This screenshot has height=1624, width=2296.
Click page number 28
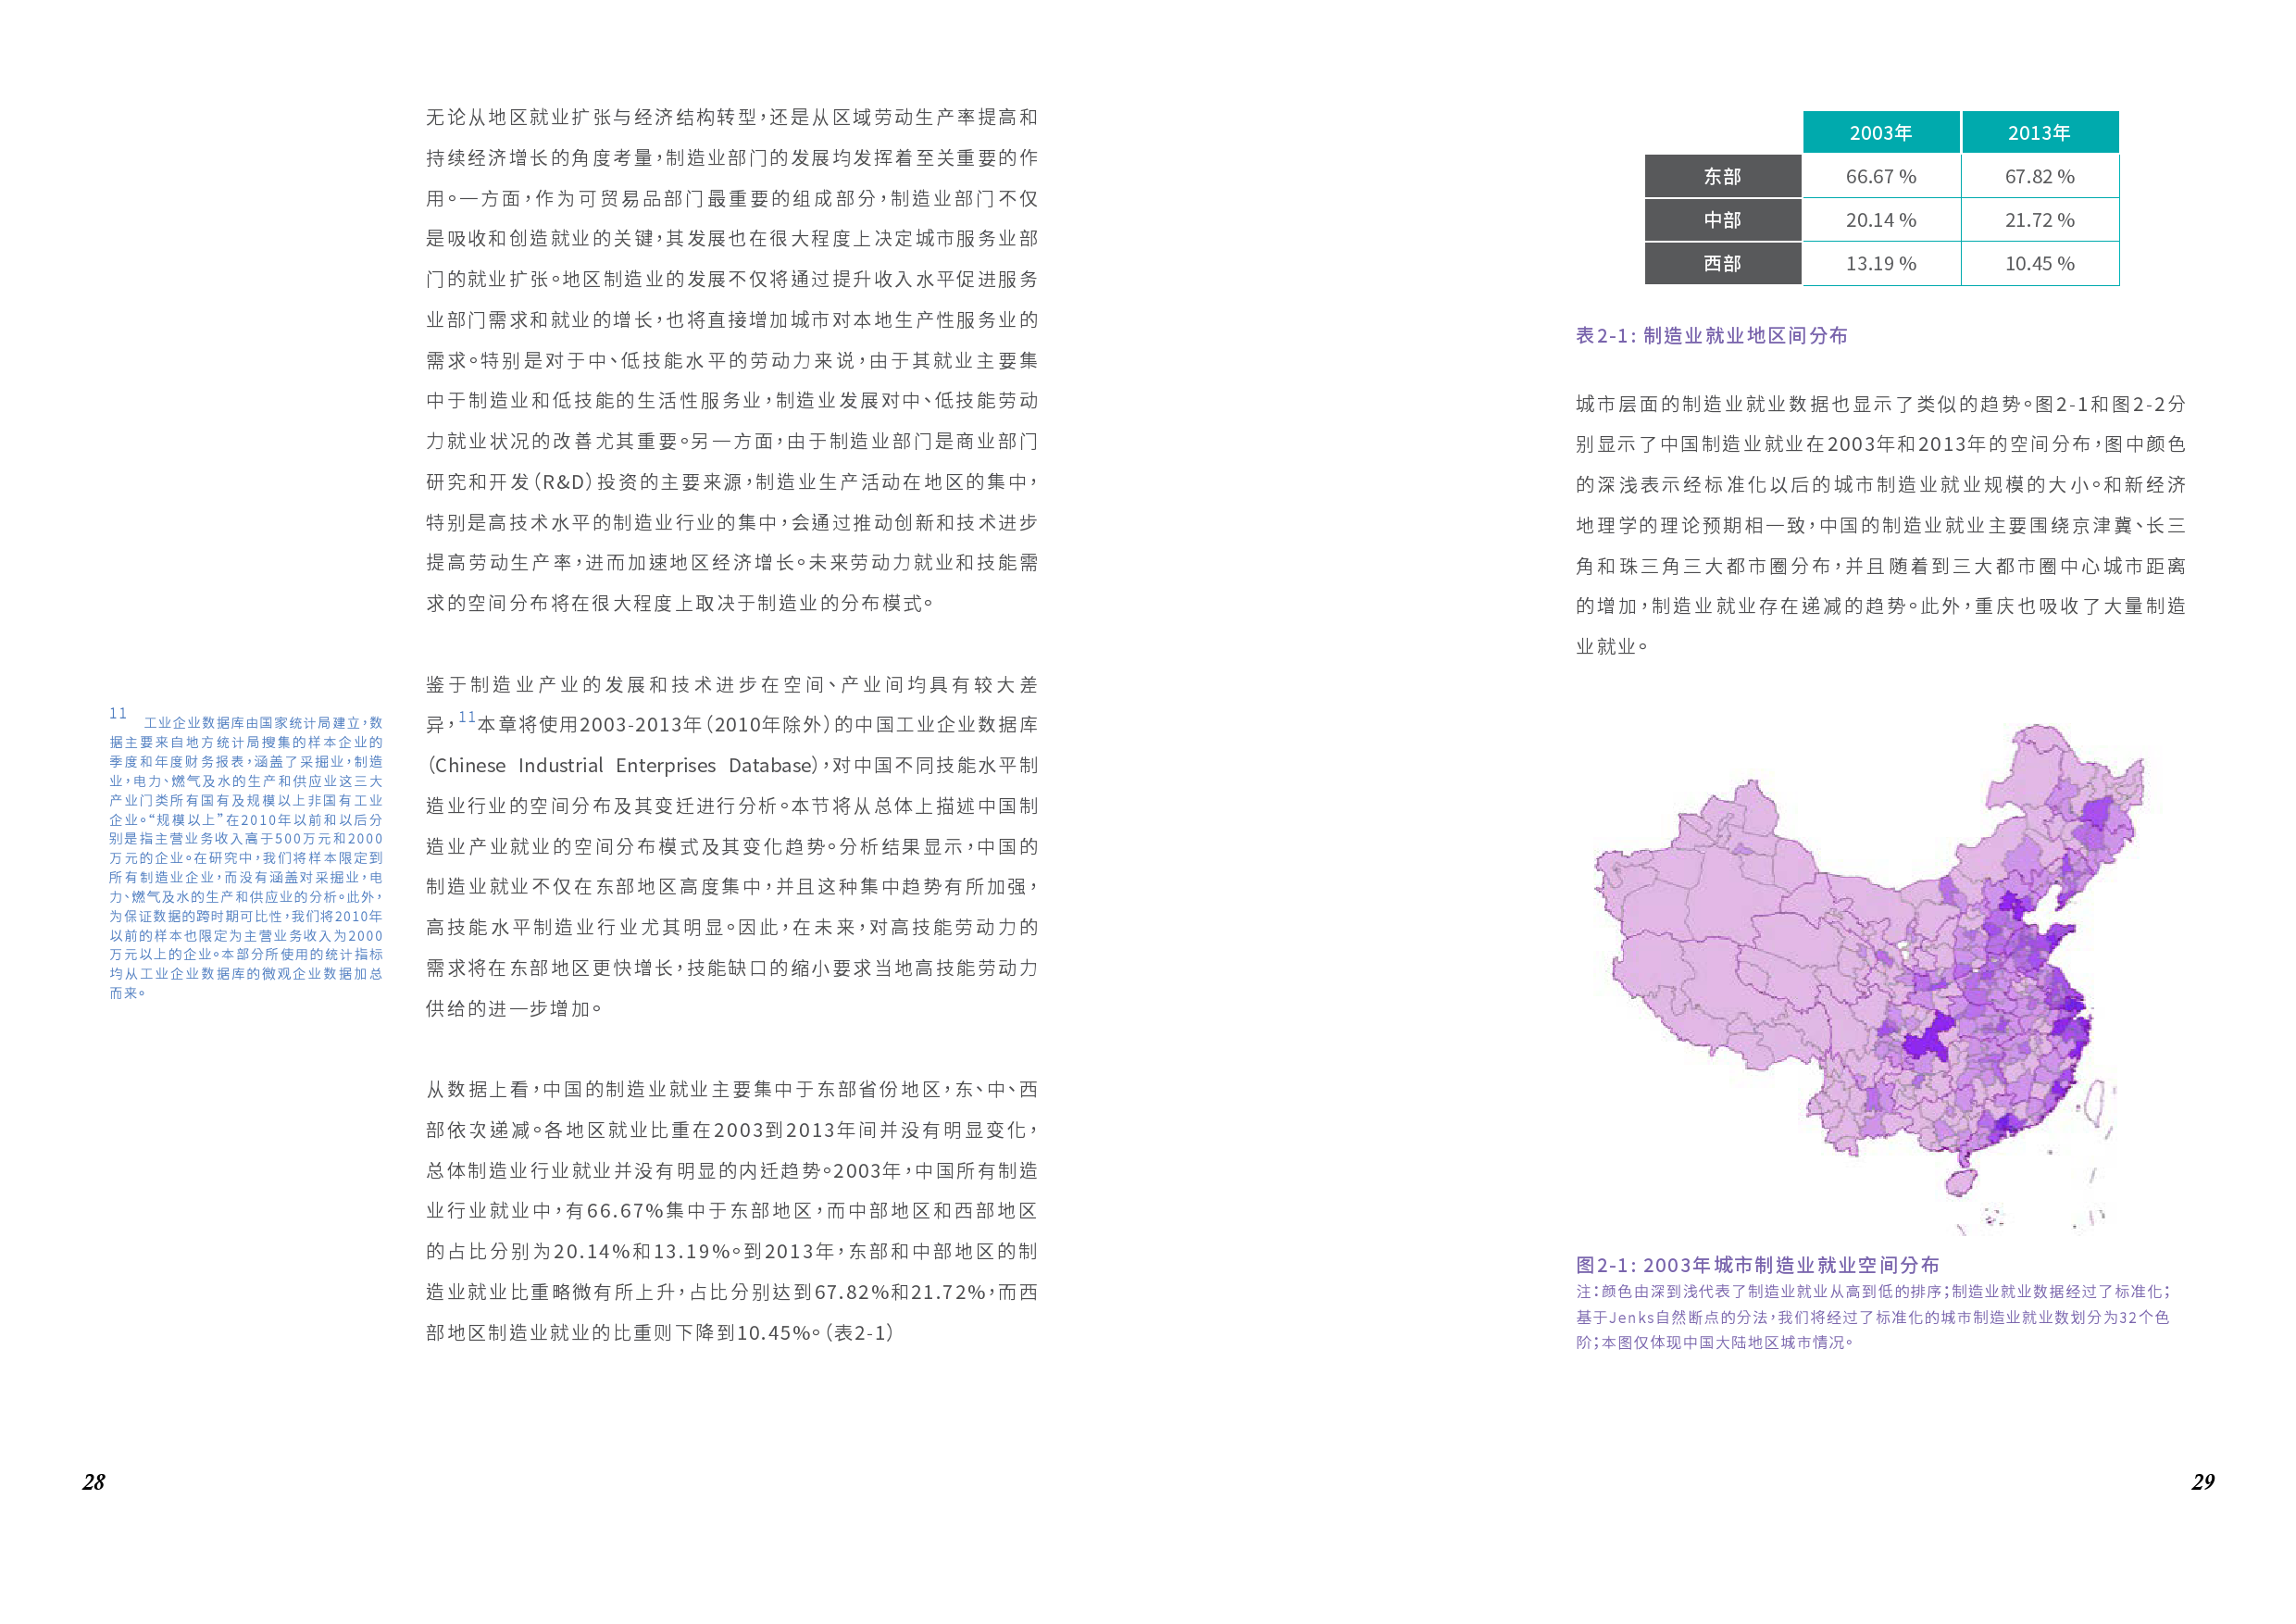pos(93,1482)
